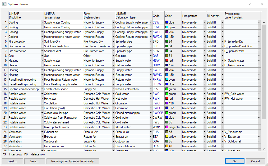Select Code column header
268x166 pixels.
[158, 16]
